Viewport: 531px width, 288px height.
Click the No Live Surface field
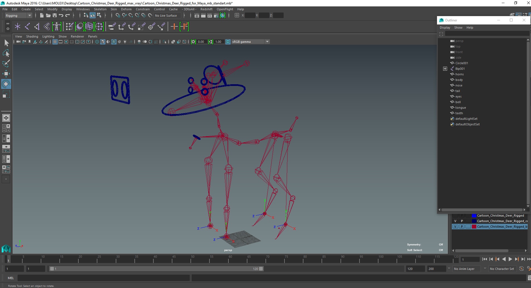click(x=168, y=16)
